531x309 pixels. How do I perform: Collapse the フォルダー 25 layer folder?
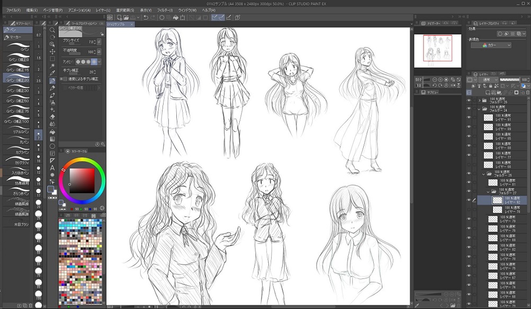(x=483, y=174)
